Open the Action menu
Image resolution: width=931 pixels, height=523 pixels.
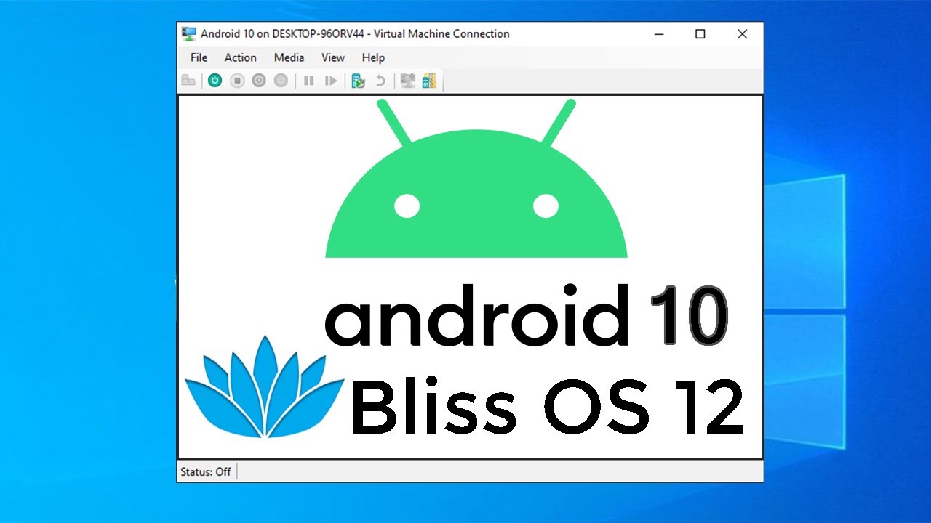pos(240,57)
